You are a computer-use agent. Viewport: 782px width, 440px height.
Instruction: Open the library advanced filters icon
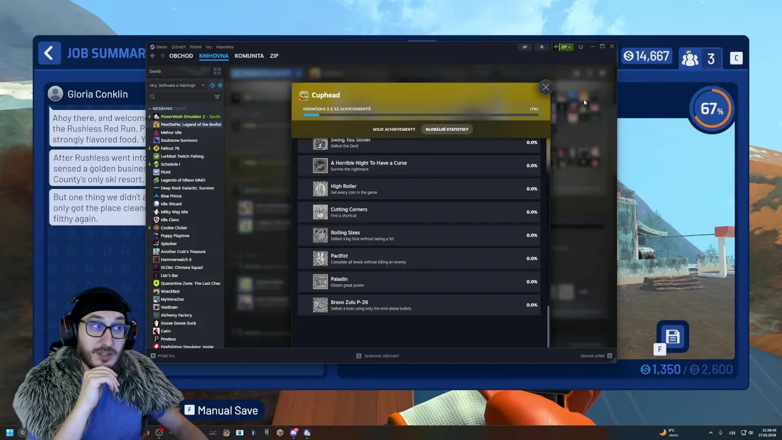pyautogui.click(x=217, y=97)
